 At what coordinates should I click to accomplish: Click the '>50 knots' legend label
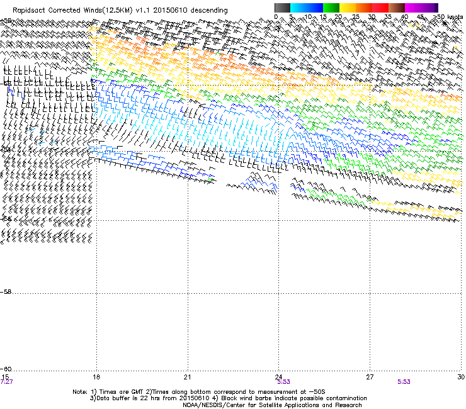tap(448, 17)
